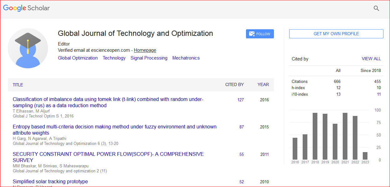Click the 127 citation count link

[x=240, y=100]
